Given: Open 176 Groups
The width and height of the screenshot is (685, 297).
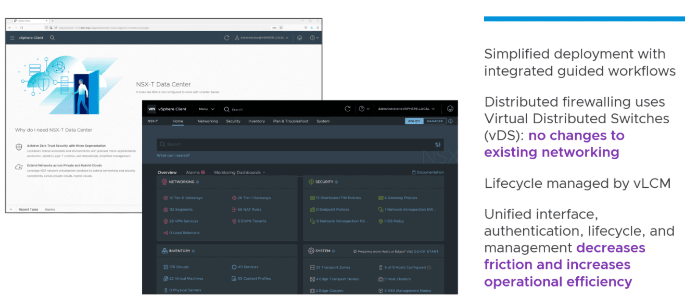Looking at the screenshot, I should pos(176,267).
